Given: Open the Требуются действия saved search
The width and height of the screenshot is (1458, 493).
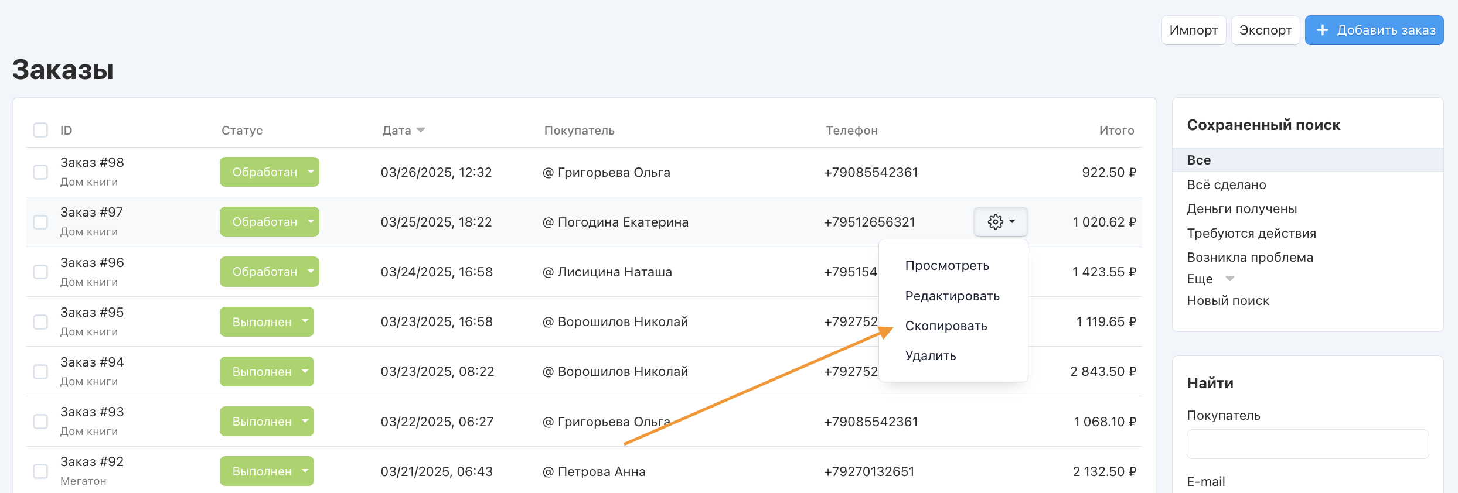Looking at the screenshot, I should 1251,233.
